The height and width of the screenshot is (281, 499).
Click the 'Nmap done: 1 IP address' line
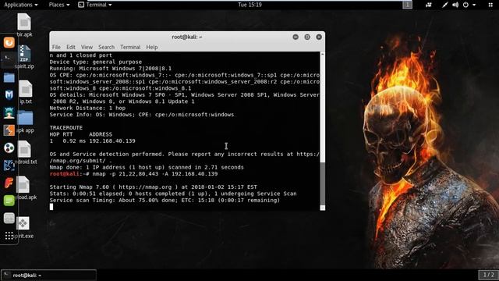[147, 167]
